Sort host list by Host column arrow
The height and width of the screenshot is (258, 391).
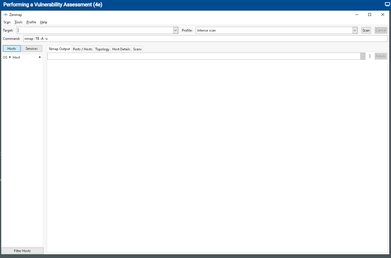(x=40, y=57)
